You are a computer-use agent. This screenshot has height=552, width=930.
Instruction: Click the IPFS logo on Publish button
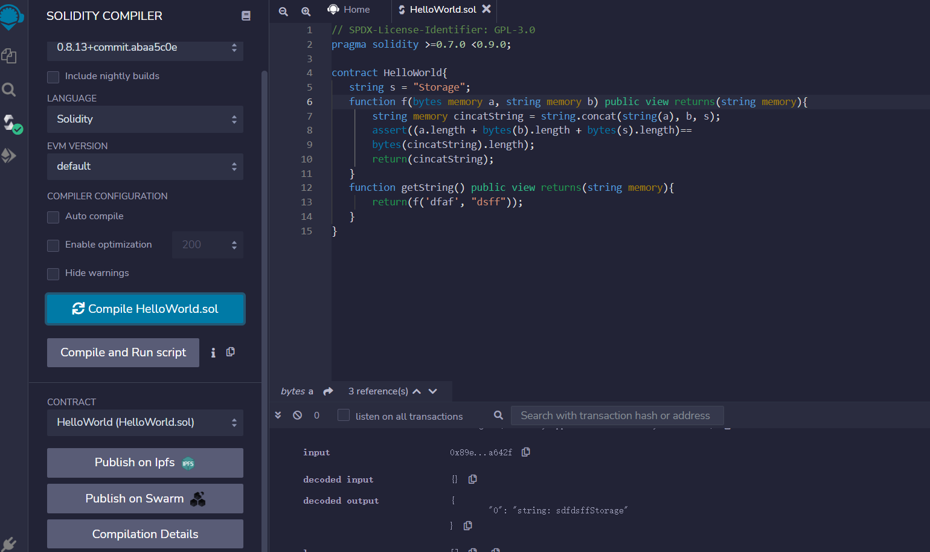[188, 464]
